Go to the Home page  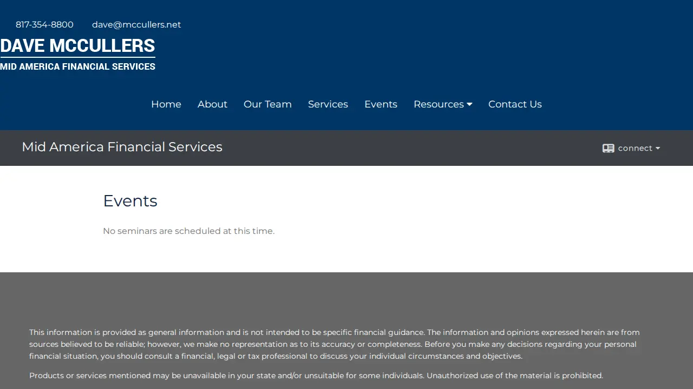click(x=166, y=104)
